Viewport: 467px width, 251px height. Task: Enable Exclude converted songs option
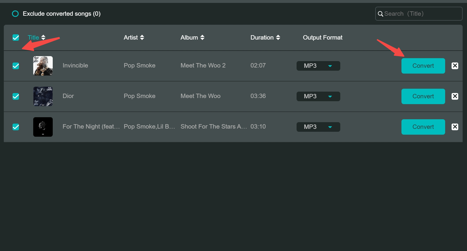[x=15, y=14]
